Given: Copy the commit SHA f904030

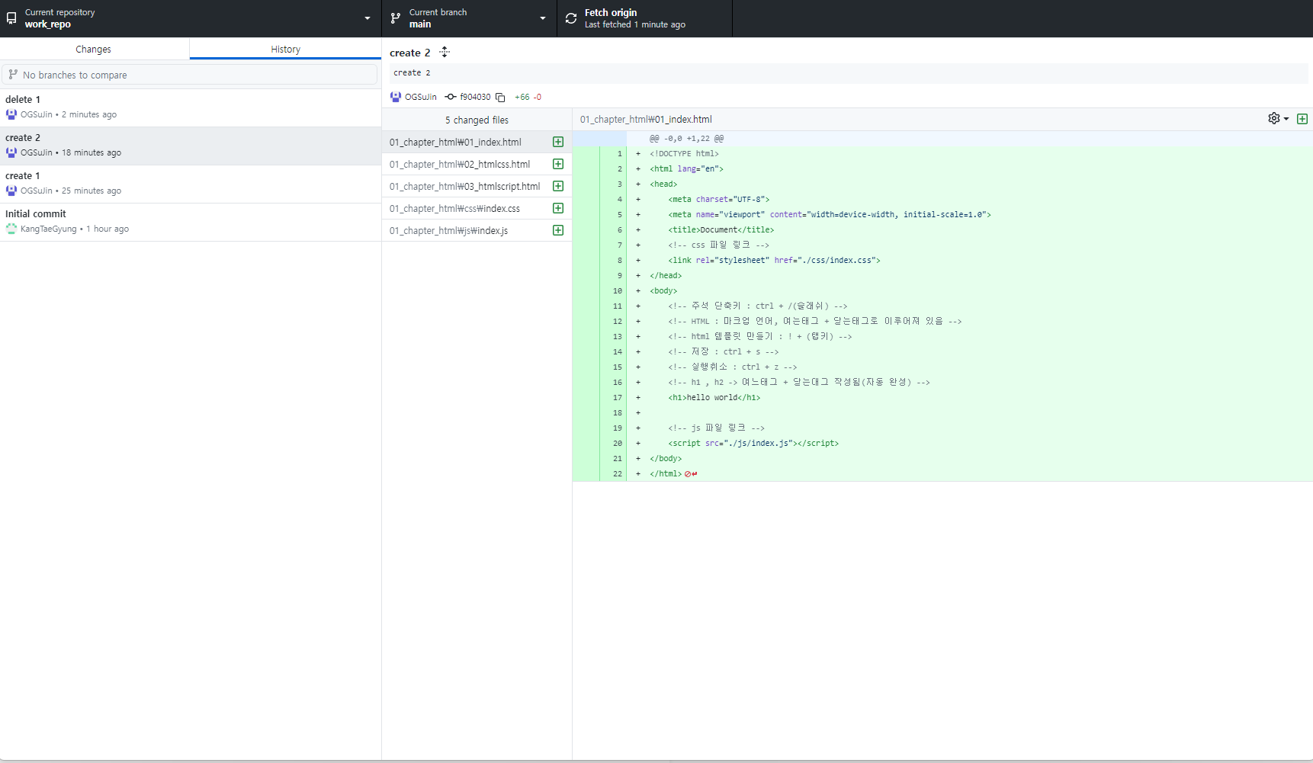Looking at the screenshot, I should [x=500, y=98].
